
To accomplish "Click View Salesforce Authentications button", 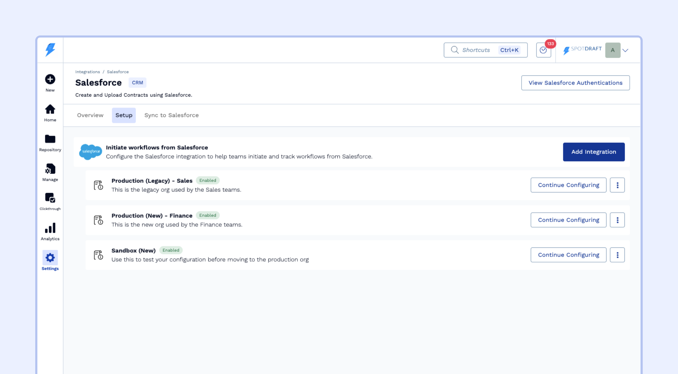I will pyautogui.click(x=576, y=83).
